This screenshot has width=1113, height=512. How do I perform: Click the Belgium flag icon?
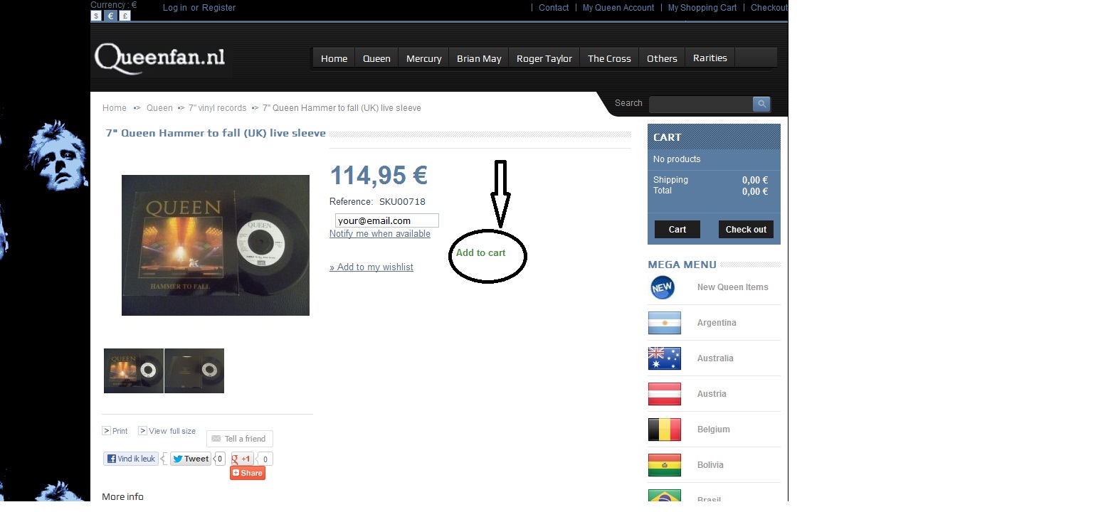(665, 430)
